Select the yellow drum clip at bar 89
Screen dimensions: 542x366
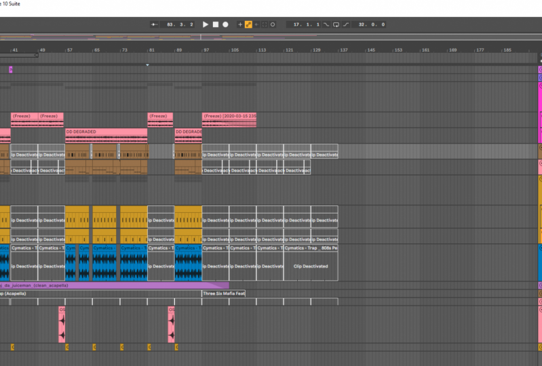188,216
